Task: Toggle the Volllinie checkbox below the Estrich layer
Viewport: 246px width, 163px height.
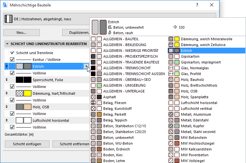Action: [12, 73]
